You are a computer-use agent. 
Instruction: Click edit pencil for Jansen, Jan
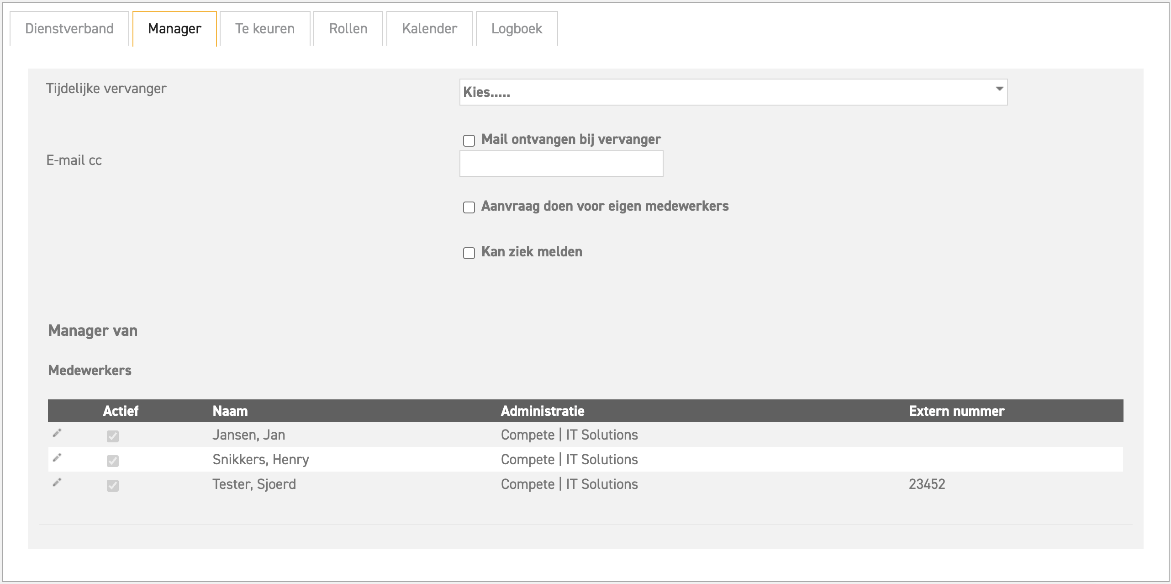click(57, 433)
